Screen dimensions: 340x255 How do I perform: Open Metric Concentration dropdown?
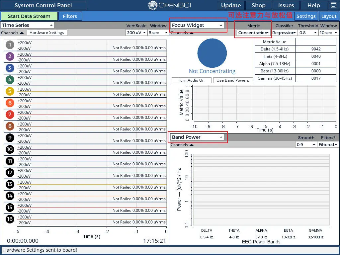pos(253,33)
